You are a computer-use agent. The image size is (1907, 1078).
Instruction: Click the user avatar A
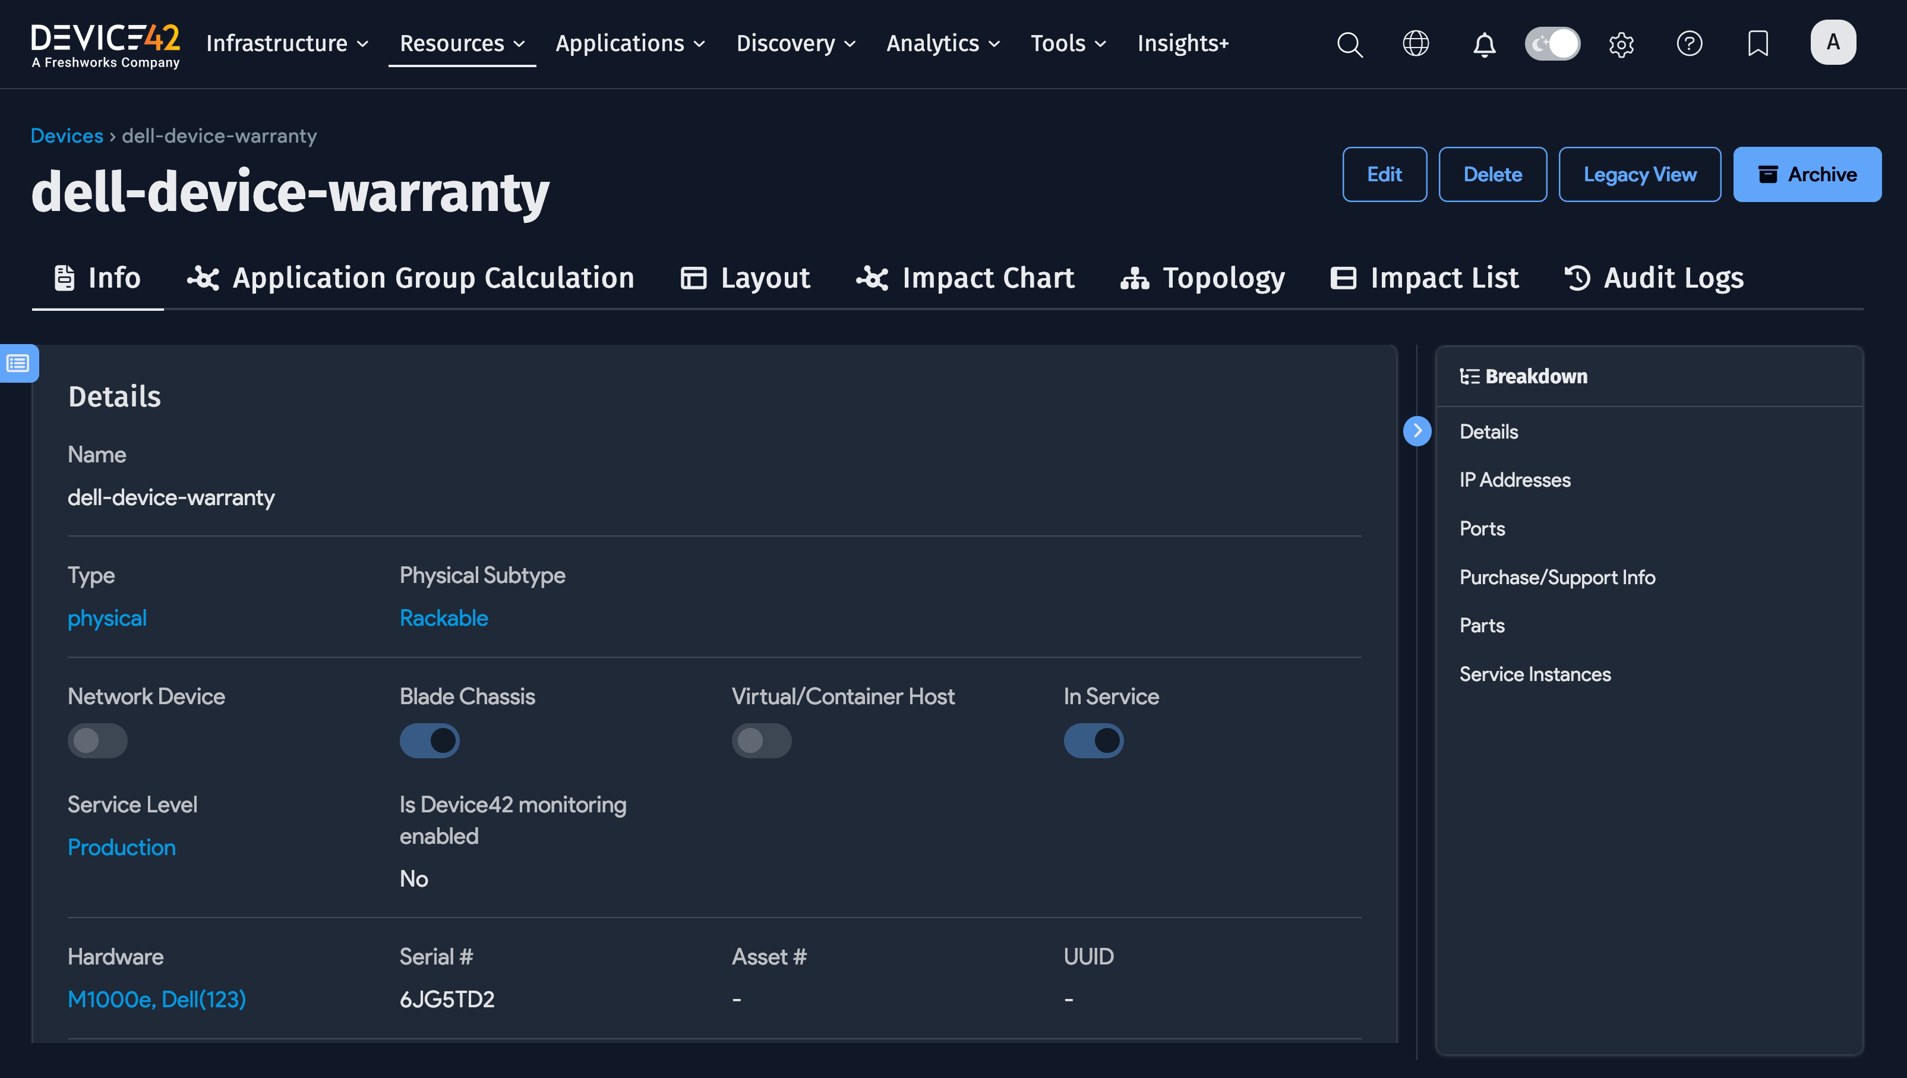1832,42
